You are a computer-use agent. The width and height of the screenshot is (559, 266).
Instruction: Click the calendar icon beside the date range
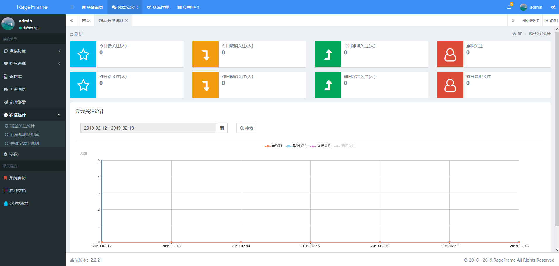point(222,128)
